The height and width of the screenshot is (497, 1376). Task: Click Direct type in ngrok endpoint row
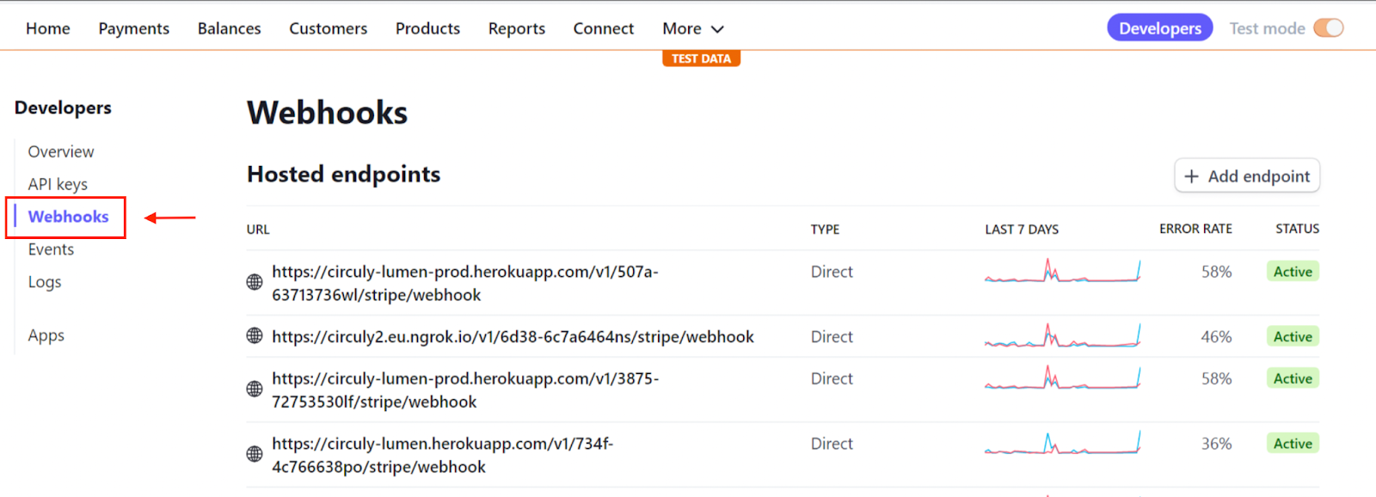832,337
